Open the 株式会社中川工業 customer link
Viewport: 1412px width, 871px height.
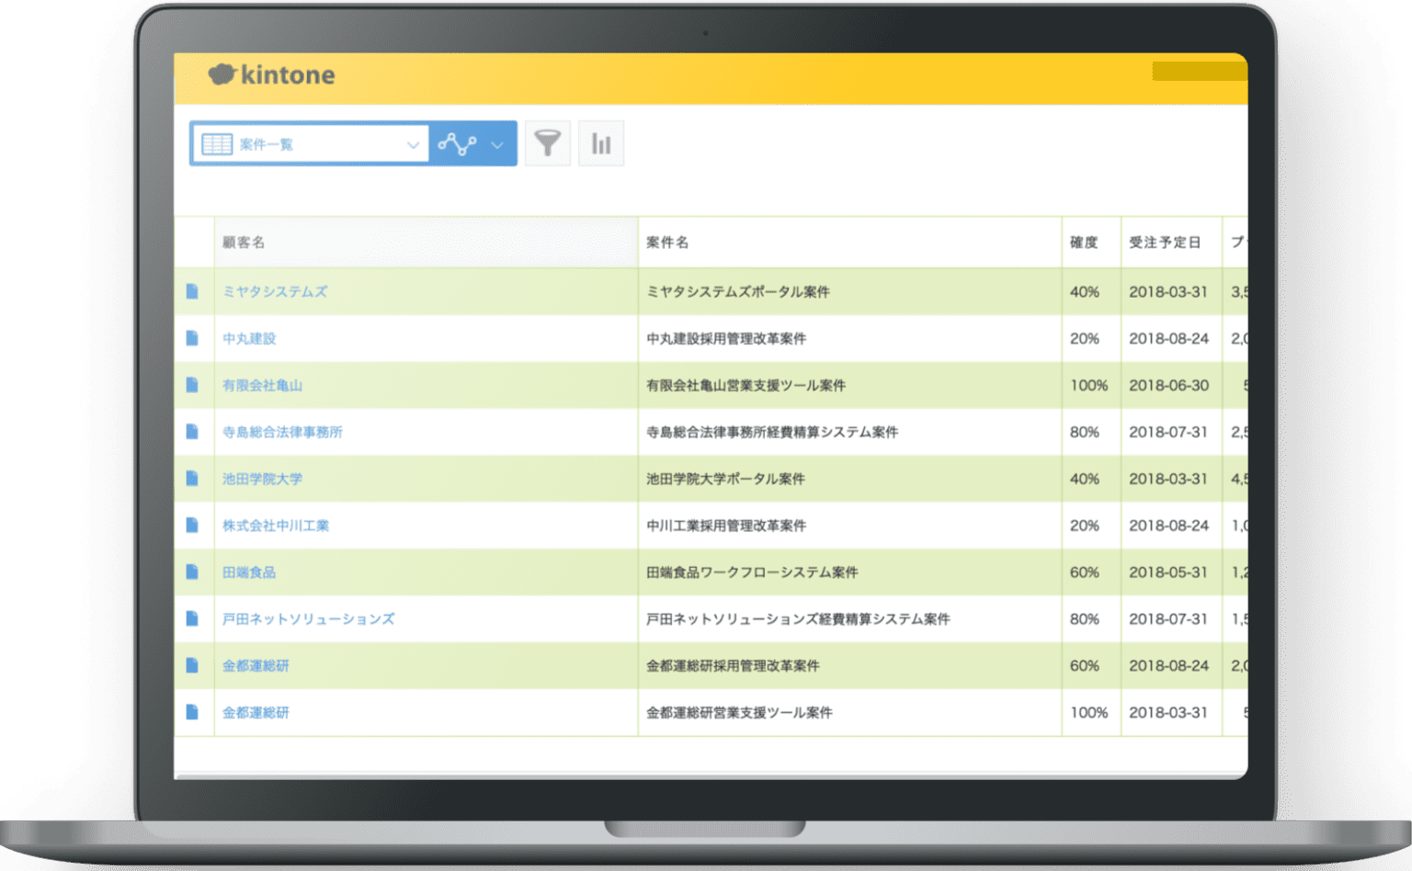pyautogui.click(x=276, y=526)
